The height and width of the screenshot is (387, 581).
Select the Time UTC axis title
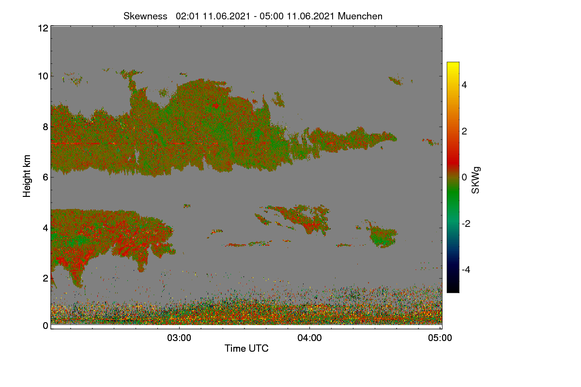pyautogui.click(x=246, y=348)
